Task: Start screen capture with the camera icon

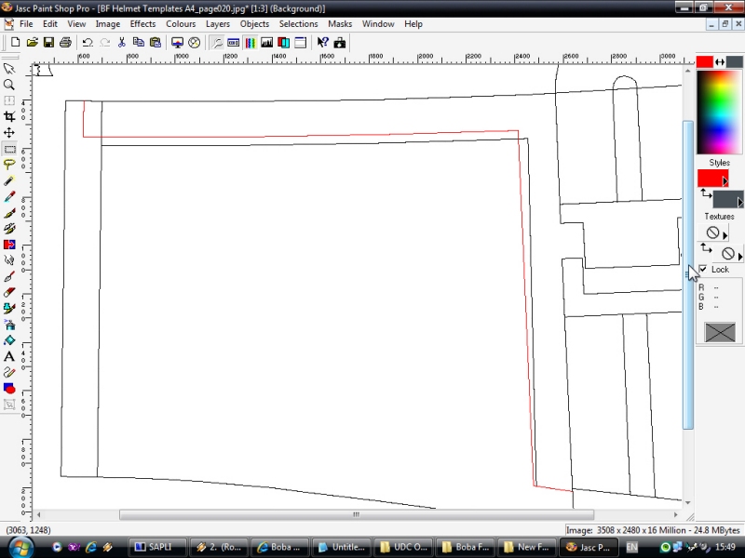Action: (x=340, y=43)
